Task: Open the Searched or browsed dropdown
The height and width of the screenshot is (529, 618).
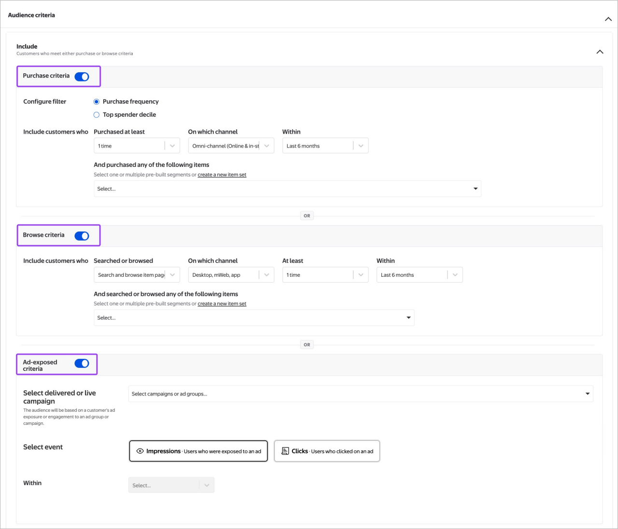Action: tap(137, 275)
